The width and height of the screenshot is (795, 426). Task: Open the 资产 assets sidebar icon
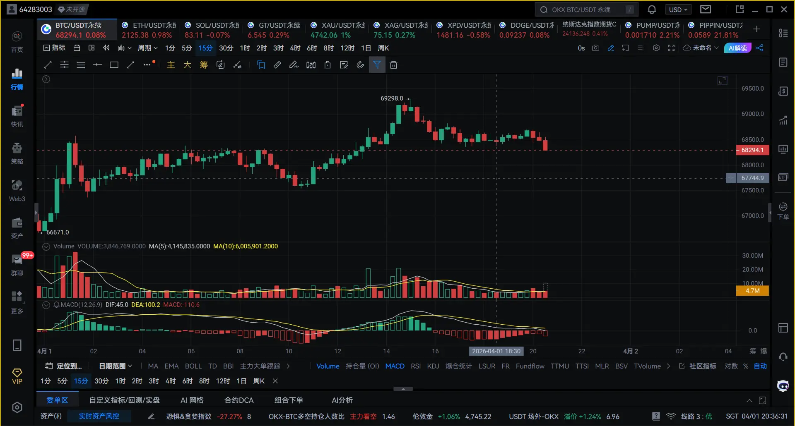click(x=17, y=228)
